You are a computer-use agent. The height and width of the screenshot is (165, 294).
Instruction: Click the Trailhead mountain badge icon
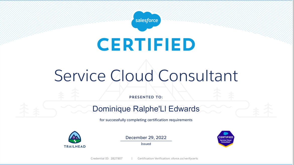pos(75,137)
